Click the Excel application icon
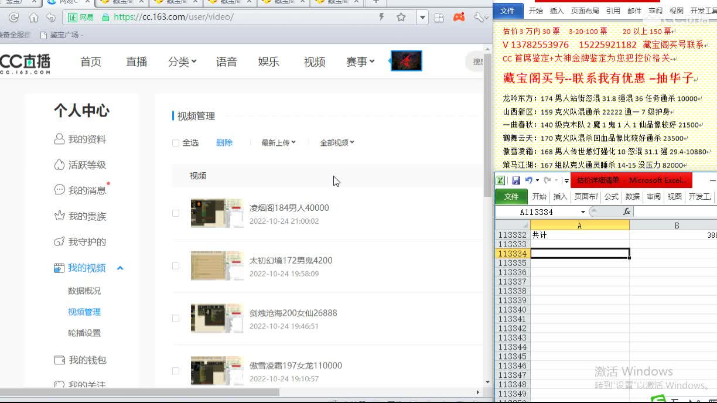This screenshot has width=717, height=403. [501, 180]
